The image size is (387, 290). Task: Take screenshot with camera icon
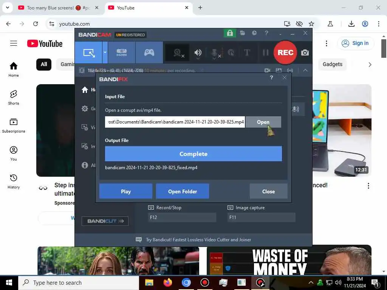[x=305, y=52]
